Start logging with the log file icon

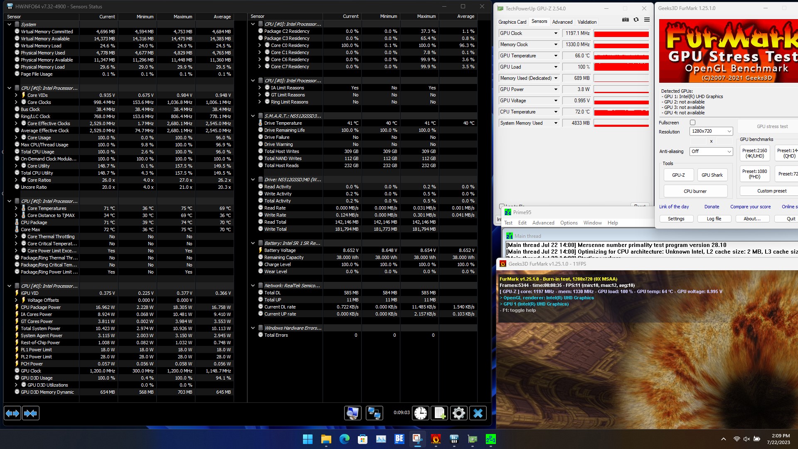coord(440,413)
